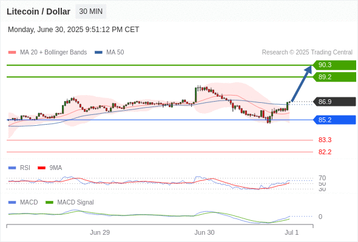The width and height of the screenshot is (358, 242).
Task: Click the RSI legend label
Action: click(25, 168)
